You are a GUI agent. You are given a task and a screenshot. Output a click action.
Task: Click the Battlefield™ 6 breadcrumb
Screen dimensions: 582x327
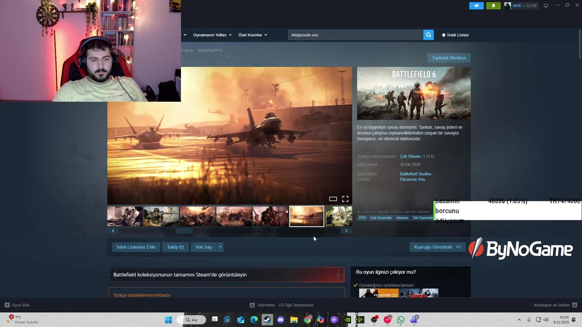[210, 50]
